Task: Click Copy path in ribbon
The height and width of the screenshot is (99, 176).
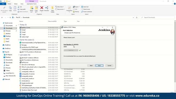Action: click(21, 9)
